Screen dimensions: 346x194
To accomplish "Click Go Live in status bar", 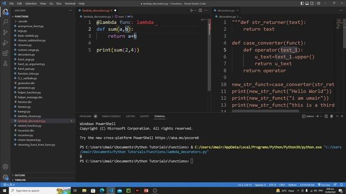I will click(x=324, y=185).
